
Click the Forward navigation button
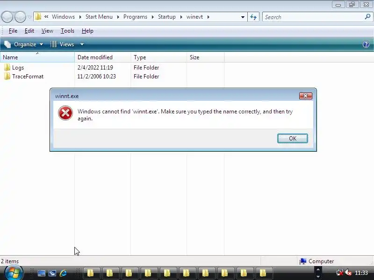20,17
